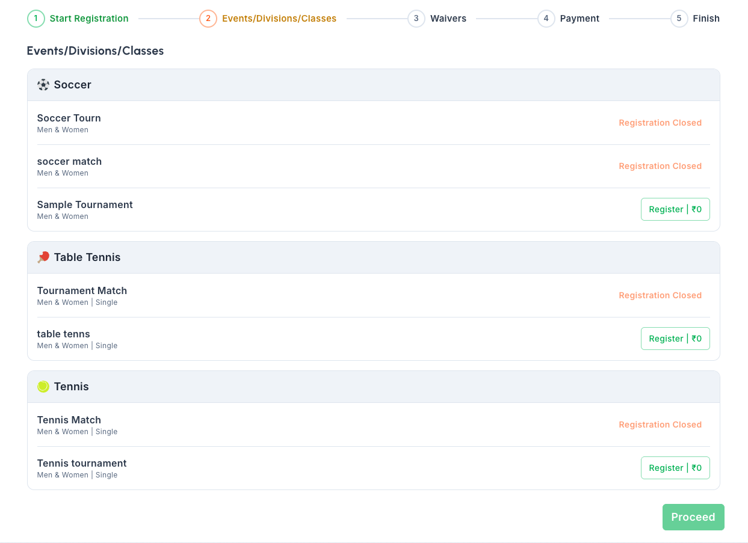Click the table tennis paddle icon
Screen dimensions: 748x543
[43, 257]
